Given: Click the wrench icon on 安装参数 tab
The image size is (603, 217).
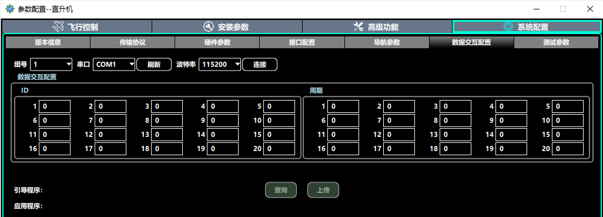Looking at the screenshot, I should [x=208, y=27].
